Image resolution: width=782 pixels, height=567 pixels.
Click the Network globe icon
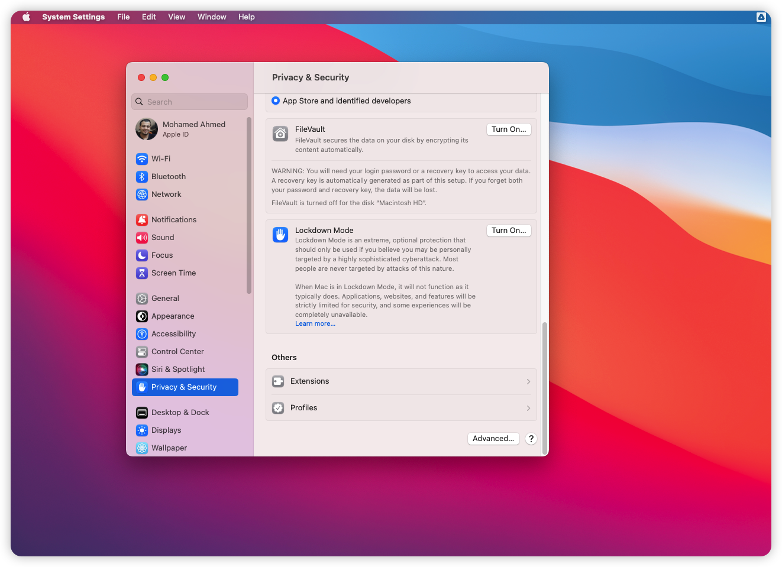coord(142,195)
